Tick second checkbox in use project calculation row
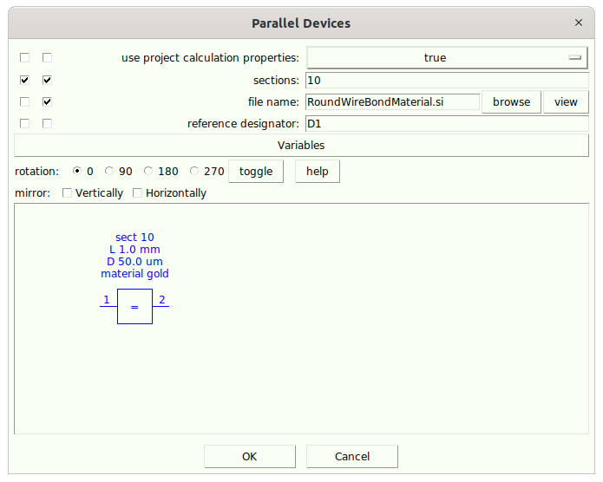The width and height of the screenshot is (603, 482). click(47, 58)
